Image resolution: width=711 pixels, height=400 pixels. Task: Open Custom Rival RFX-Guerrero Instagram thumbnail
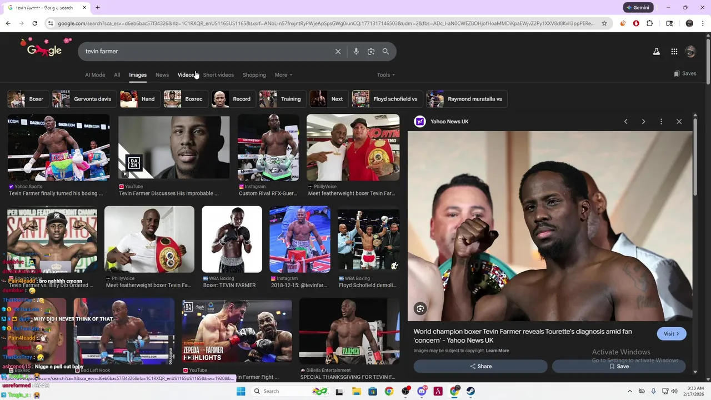(x=268, y=148)
